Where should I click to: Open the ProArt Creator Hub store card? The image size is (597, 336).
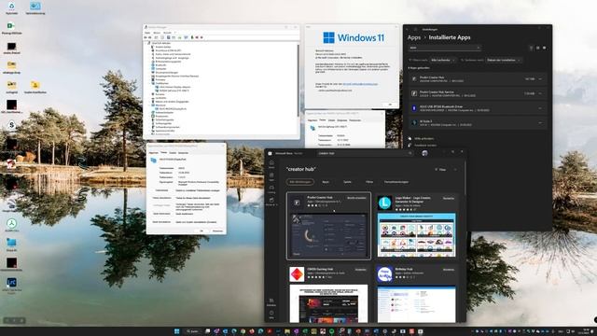(328, 226)
